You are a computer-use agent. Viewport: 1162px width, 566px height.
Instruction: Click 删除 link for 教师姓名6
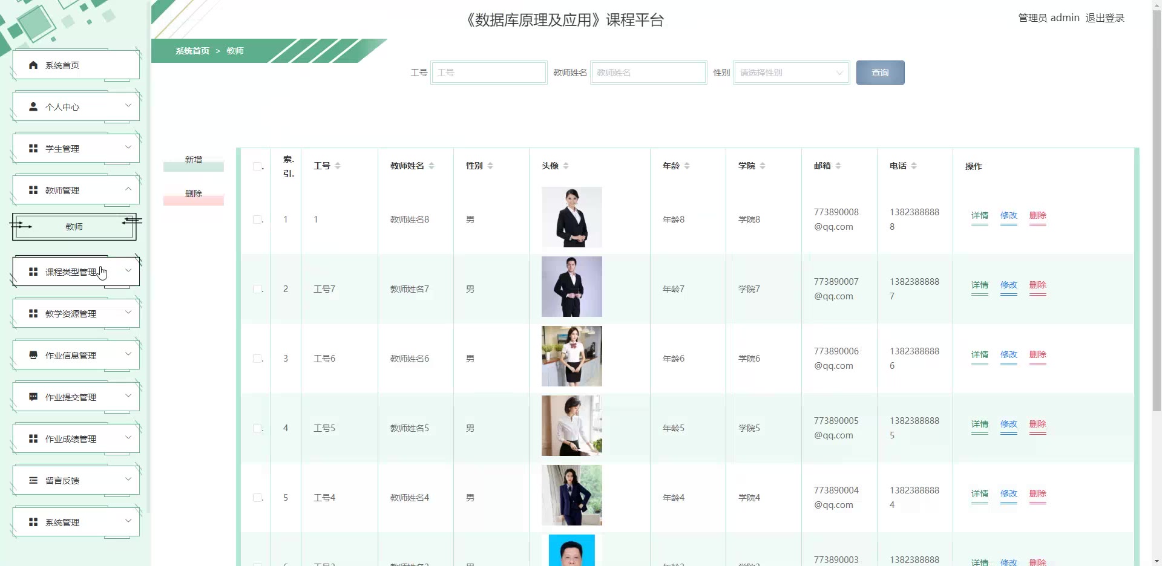[1038, 355]
